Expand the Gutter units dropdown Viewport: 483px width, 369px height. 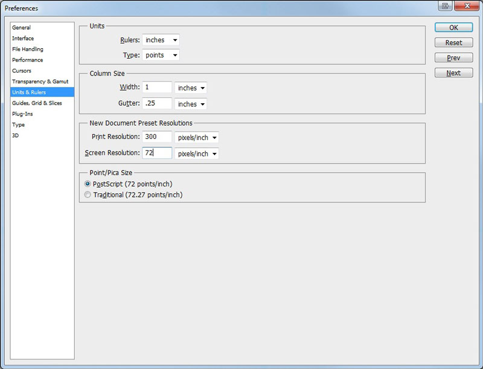(190, 104)
